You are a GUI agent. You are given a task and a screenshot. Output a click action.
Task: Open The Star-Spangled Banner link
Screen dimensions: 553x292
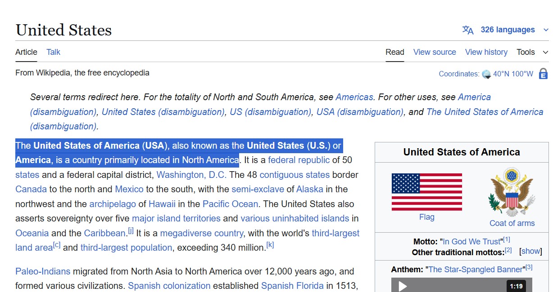click(476, 270)
